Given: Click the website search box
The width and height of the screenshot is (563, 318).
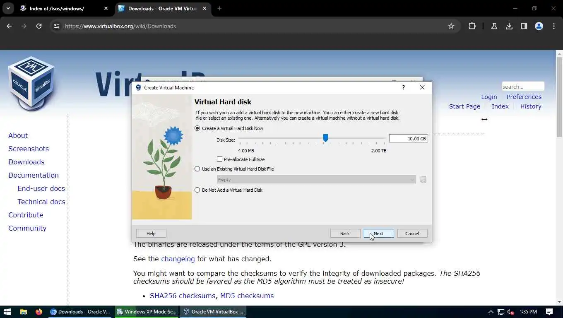Looking at the screenshot, I should 523,87.
